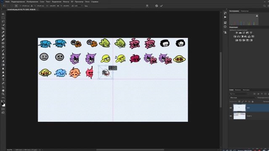This screenshot has height=151, width=269.
Task: Select the Gradient tool
Action: tap(3, 65)
